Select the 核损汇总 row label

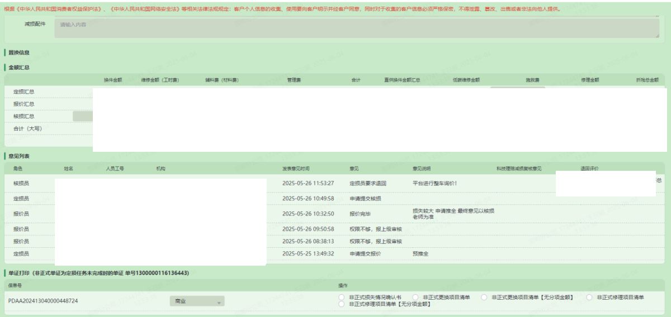24,116
